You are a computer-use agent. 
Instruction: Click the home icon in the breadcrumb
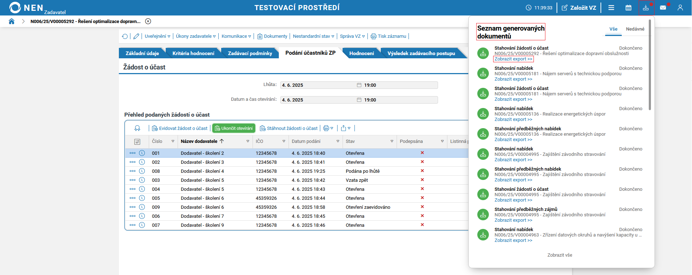(12, 21)
